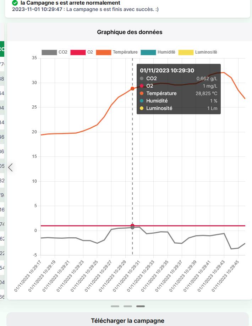Click the campaign success status message
Viewport: 252px width, 326px height.
(x=85, y=9)
